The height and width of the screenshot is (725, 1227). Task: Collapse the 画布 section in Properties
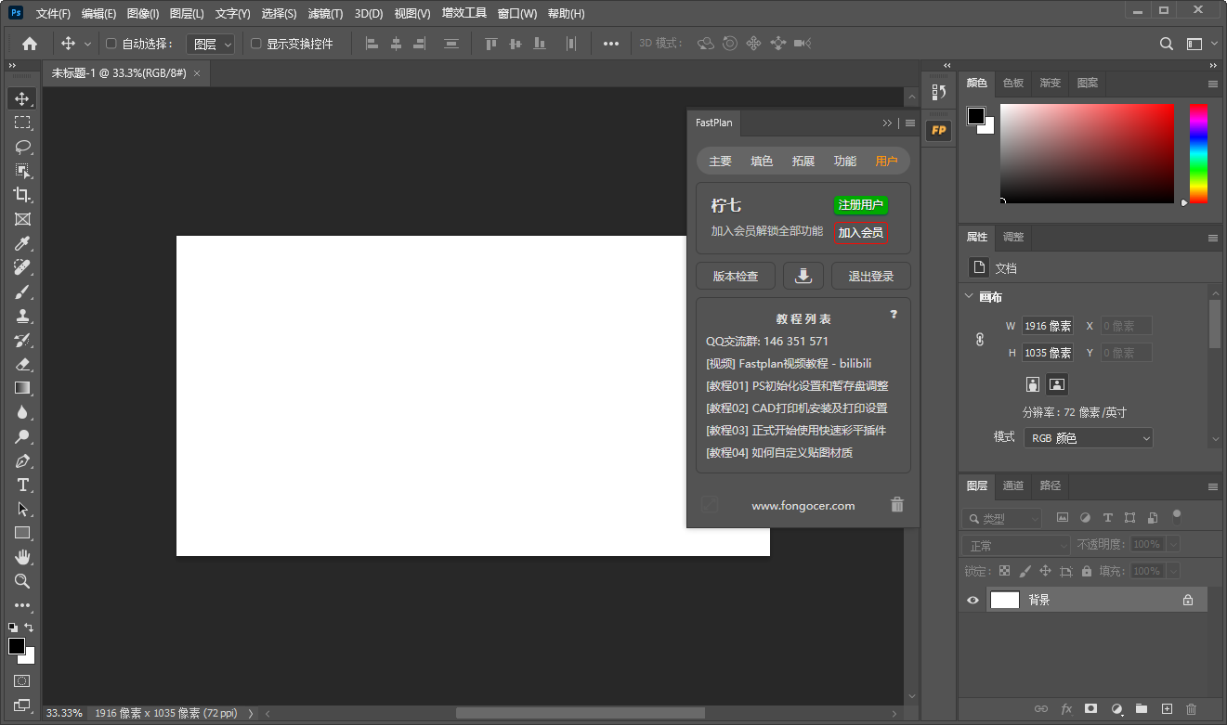969,296
